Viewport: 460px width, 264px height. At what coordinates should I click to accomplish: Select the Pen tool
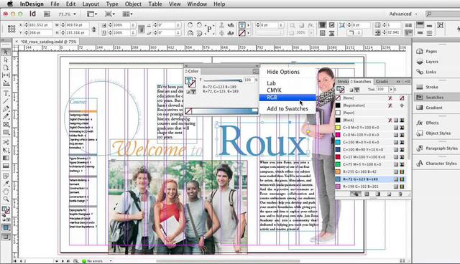6,109
